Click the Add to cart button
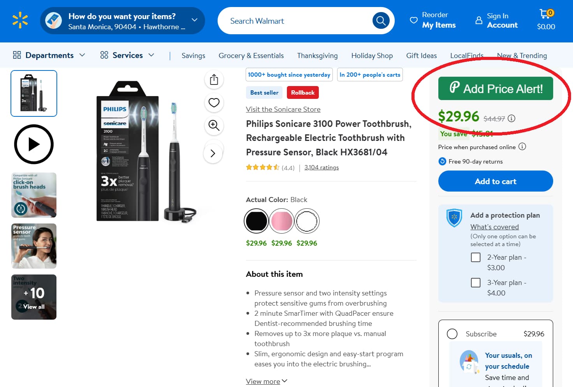Viewport: 573px width, 387px height. 495,181
